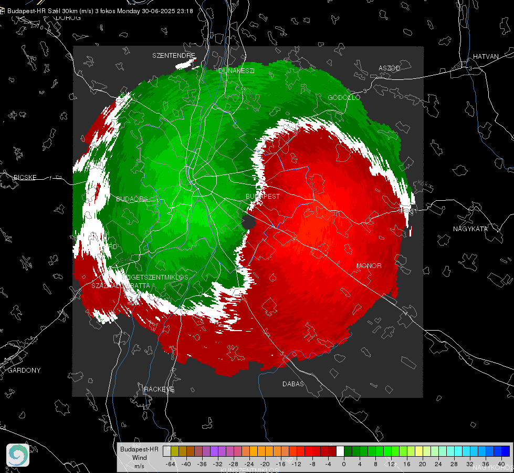Click the SZÁZHALOMBATTA town label
514x473 pixels.
pos(121,286)
